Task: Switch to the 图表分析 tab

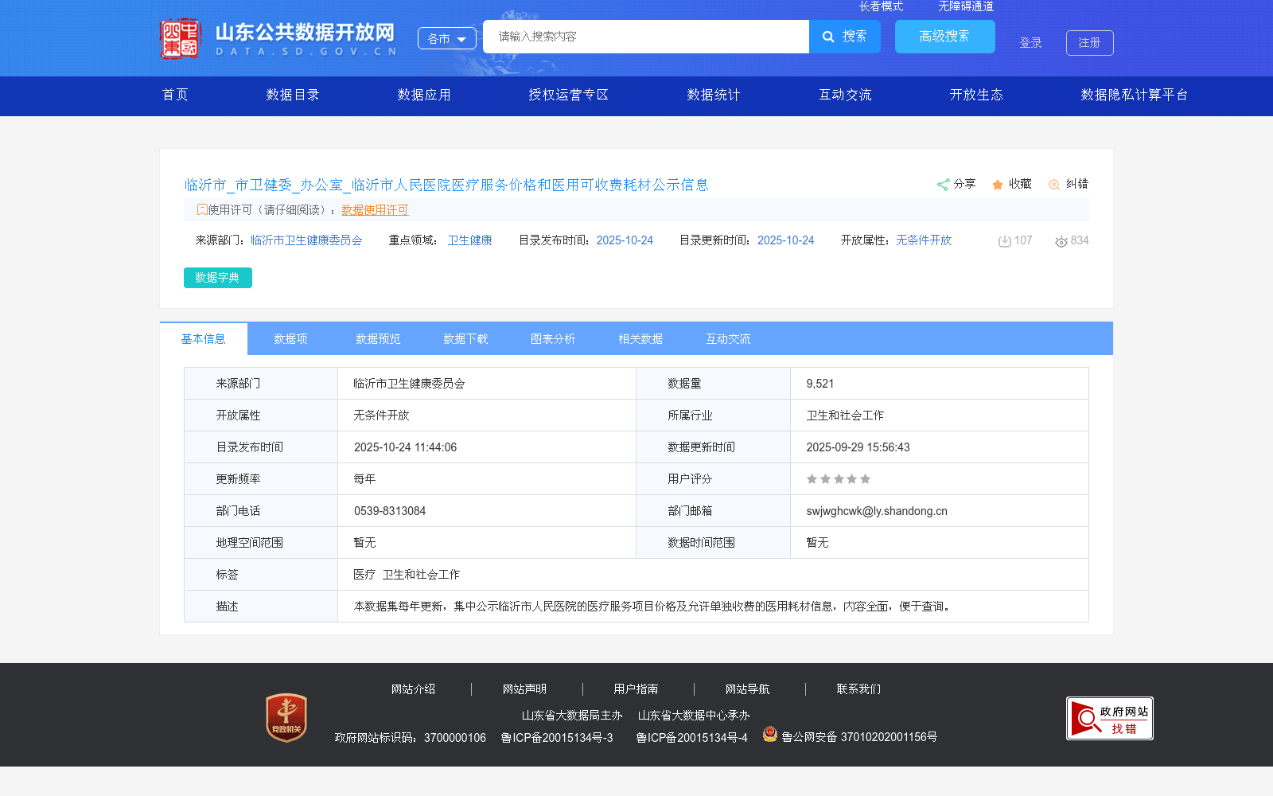Action: click(x=552, y=338)
